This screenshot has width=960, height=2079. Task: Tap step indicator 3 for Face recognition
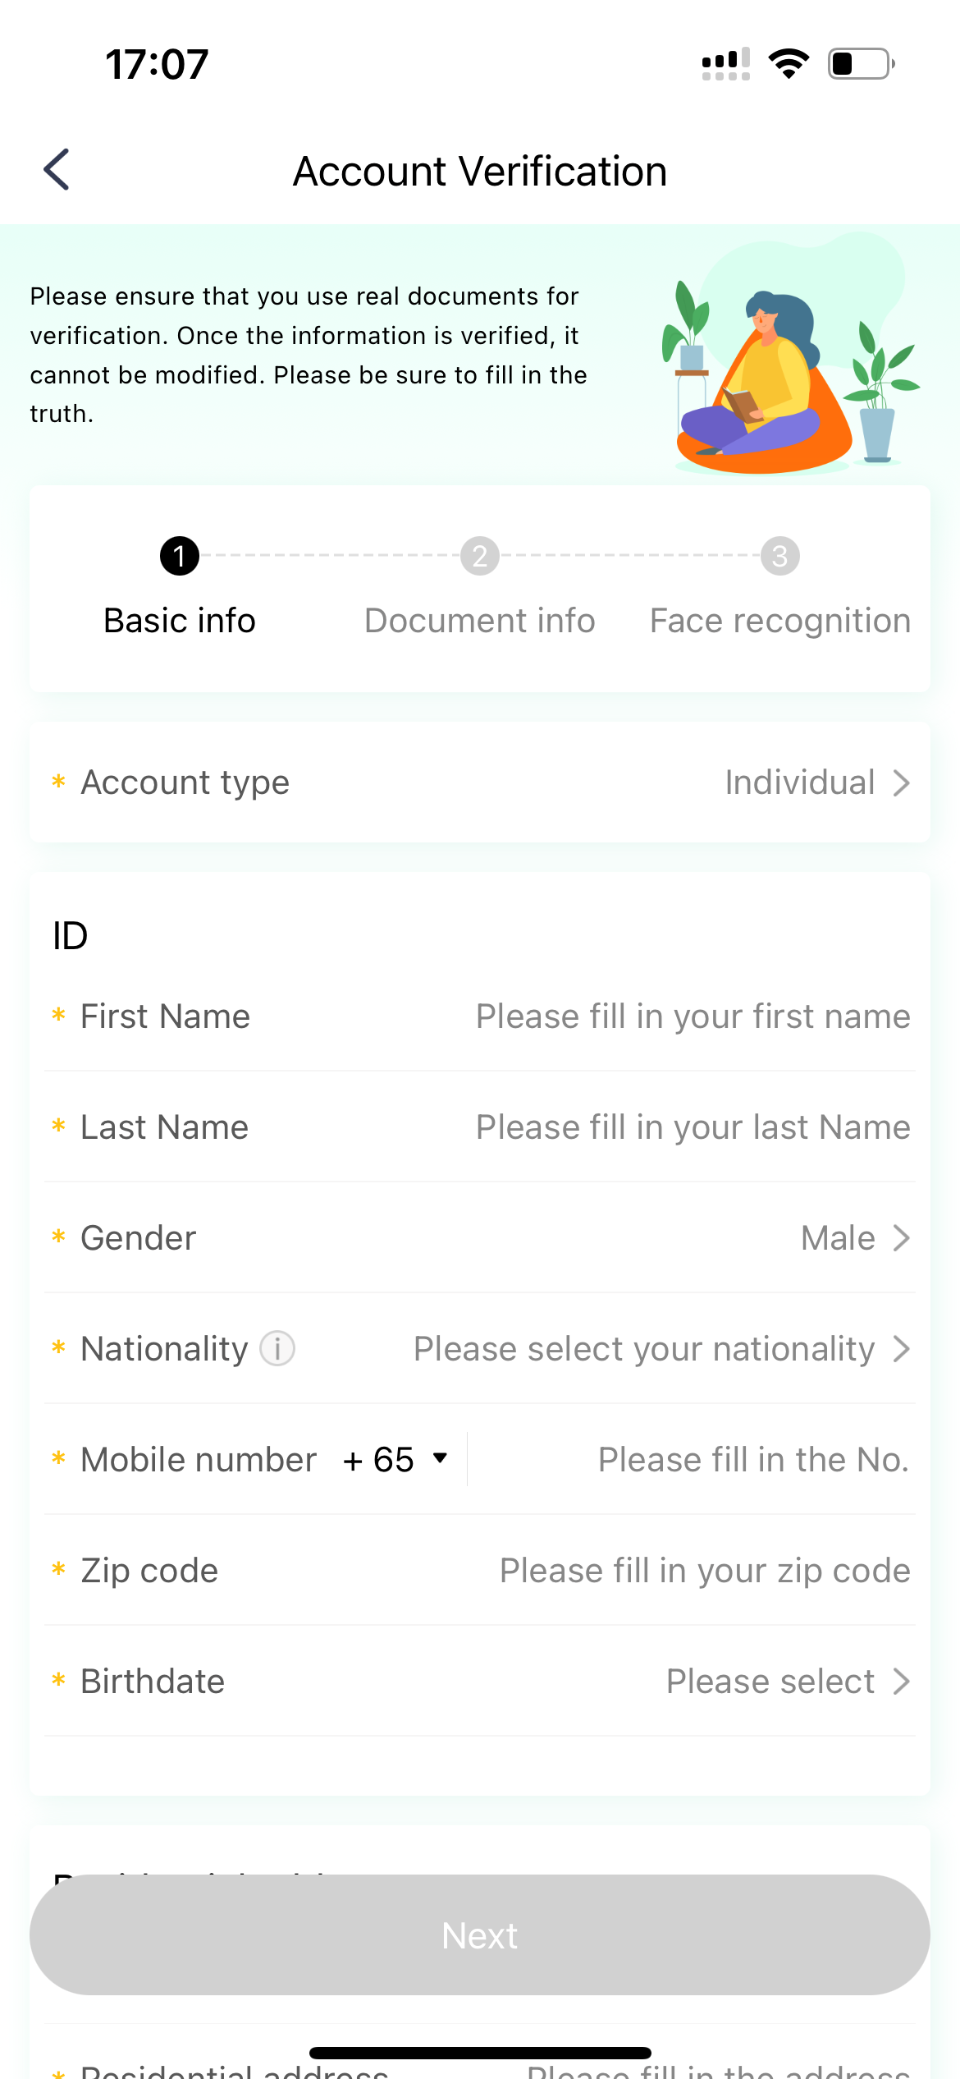pyautogui.click(x=778, y=555)
